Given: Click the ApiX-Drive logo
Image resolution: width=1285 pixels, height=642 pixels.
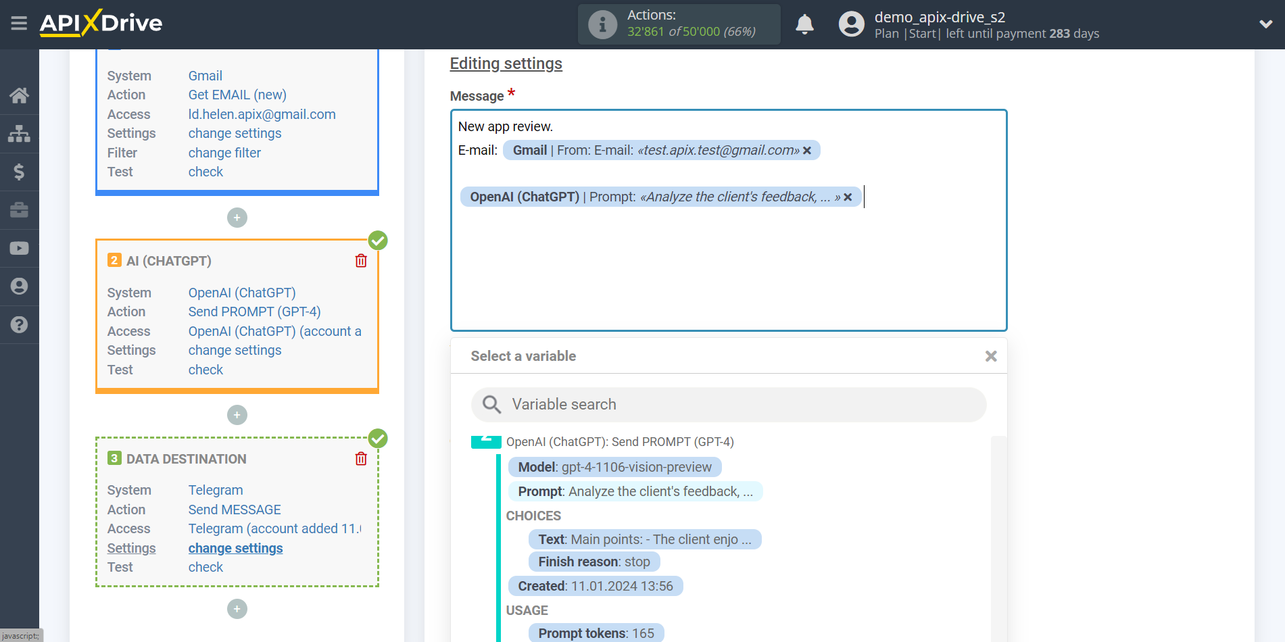Looking at the screenshot, I should click(101, 23).
